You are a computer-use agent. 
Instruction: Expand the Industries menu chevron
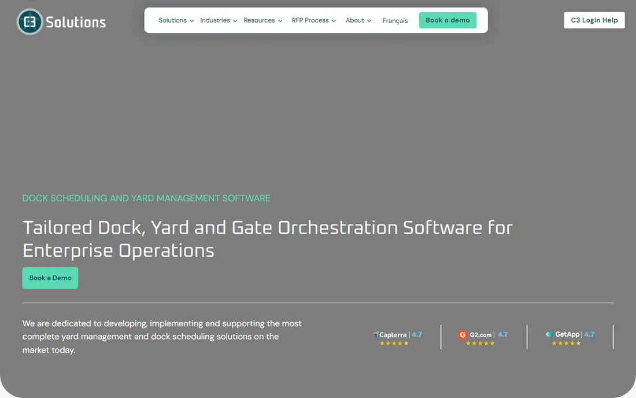pyautogui.click(x=235, y=21)
